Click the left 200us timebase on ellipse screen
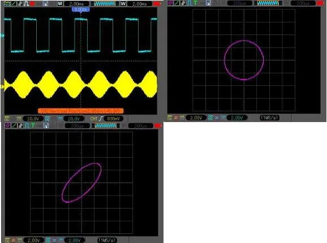Viewport: 327px width, 243px height. pos(78,126)
